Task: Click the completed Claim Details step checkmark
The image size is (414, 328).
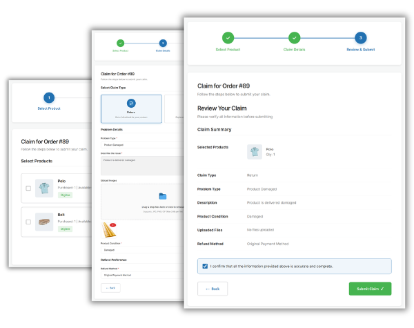Action: 294,38
